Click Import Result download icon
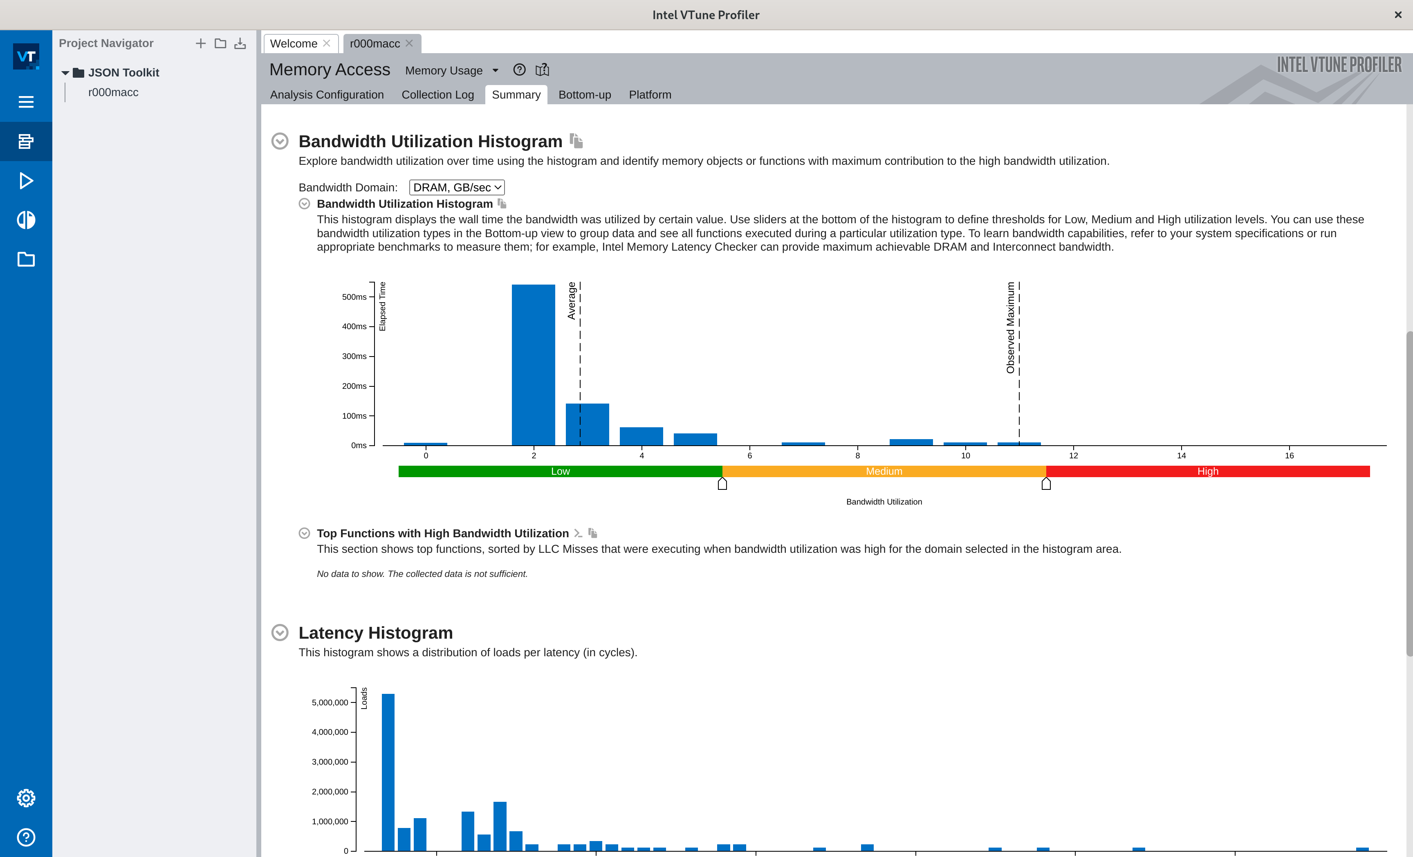This screenshot has height=857, width=1413. (240, 44)
